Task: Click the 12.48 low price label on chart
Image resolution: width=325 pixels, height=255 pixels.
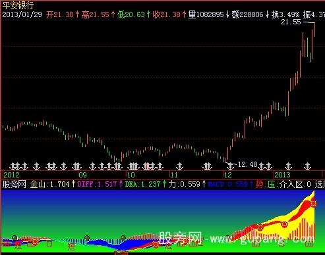Action: [x=247, y=164]
